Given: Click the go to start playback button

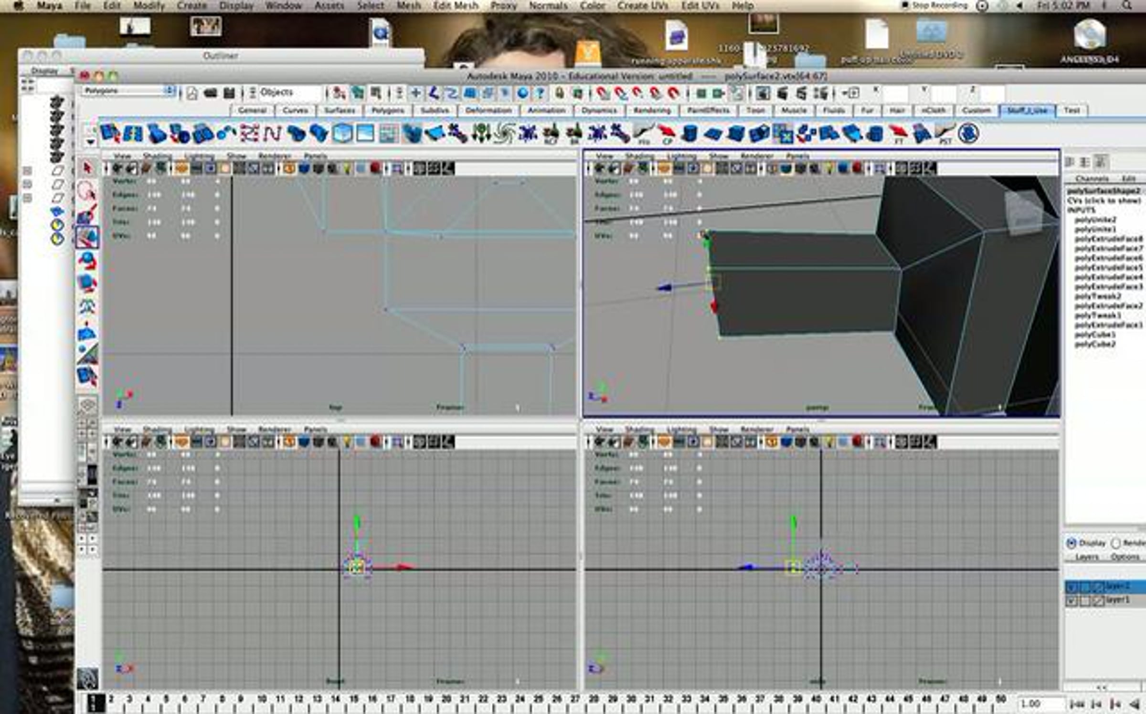Looking at the screenshot, I should click(x=1076, y=704).
